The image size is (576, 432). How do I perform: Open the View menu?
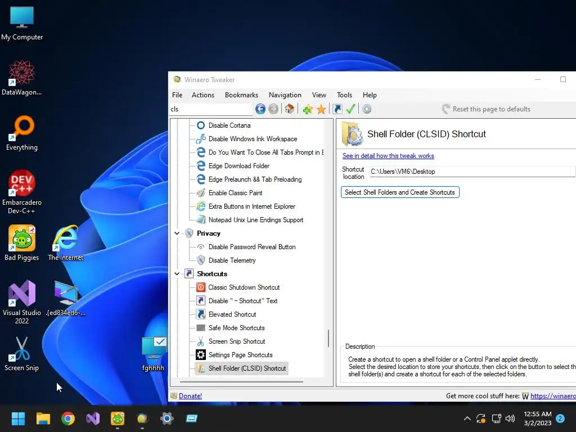pyautogui.click(x=319, y=94)
